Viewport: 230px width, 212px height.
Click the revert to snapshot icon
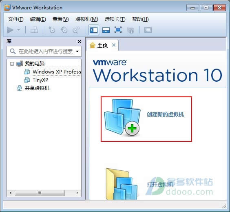[x=64, y=30]
